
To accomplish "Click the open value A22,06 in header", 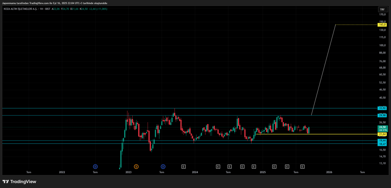I will [x=56, y=9].
